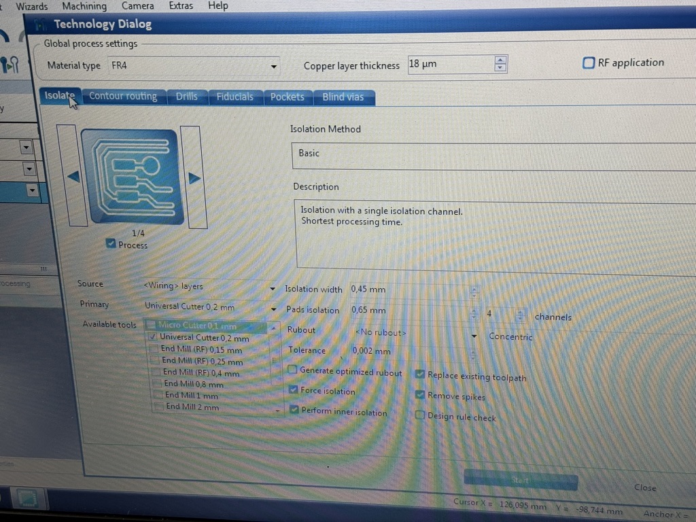This screenshot has height=522, width=696.
Task: Open the Source layers dropdown
Action: point(272,288)
